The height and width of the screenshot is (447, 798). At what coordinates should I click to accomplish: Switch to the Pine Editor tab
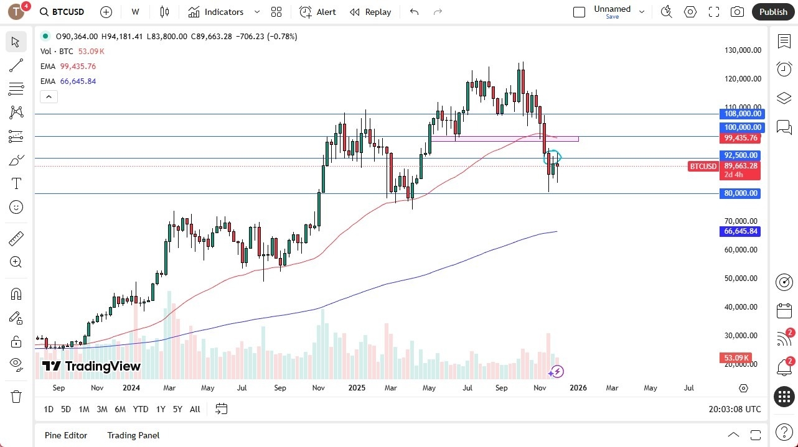[65, 435]
